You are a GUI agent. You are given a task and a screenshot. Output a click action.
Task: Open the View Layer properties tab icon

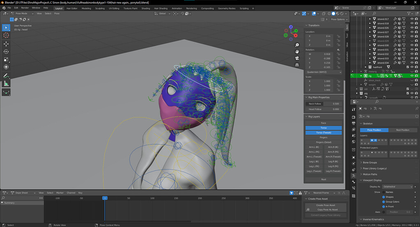pos(353,129)
